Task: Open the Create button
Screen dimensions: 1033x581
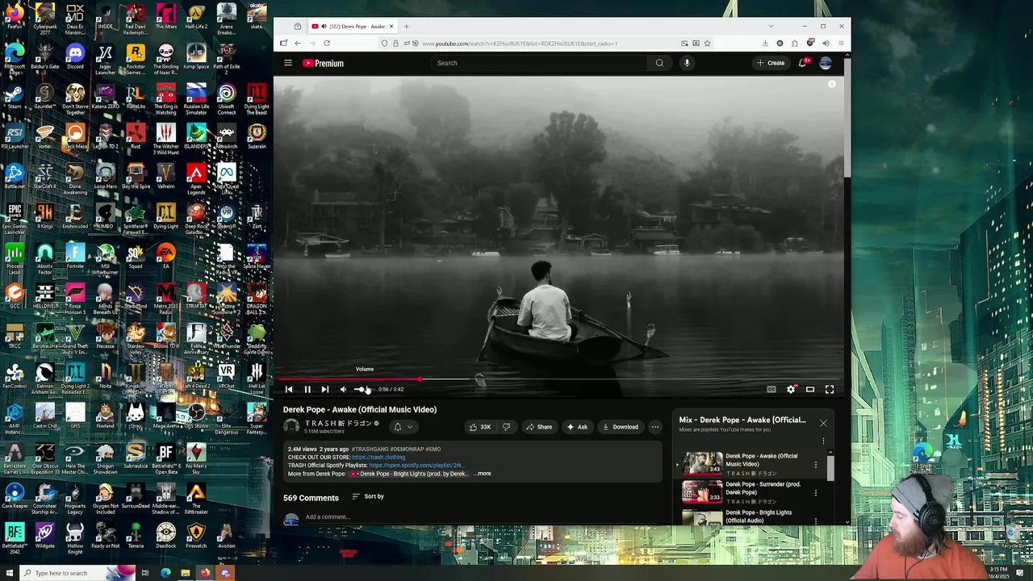Action: 771,63
